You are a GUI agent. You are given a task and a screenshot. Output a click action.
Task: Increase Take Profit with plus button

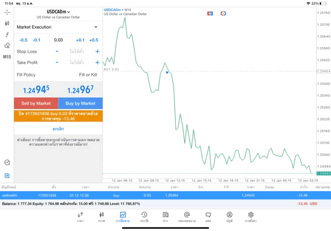tap(97, 63)
